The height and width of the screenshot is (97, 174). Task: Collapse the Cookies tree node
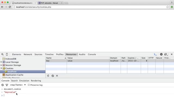coord(1,68)
